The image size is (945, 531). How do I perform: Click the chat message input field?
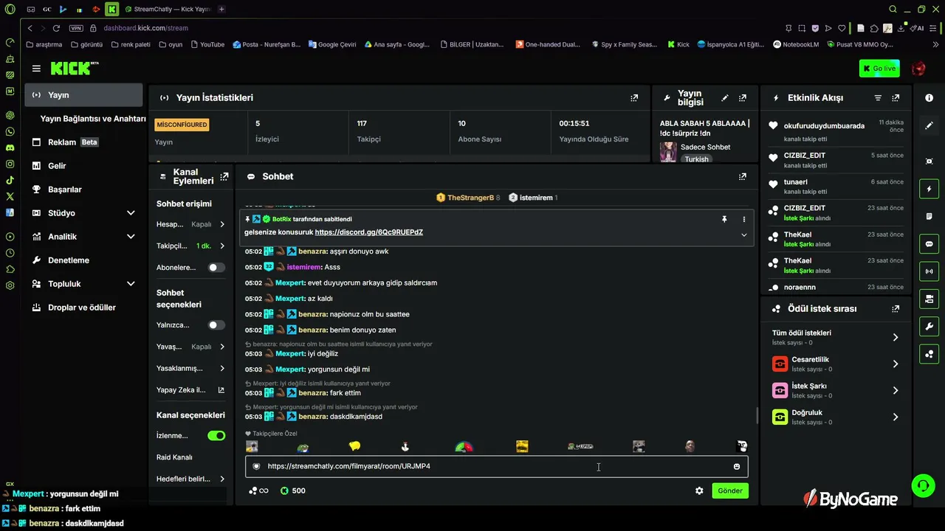pos(497,466)
